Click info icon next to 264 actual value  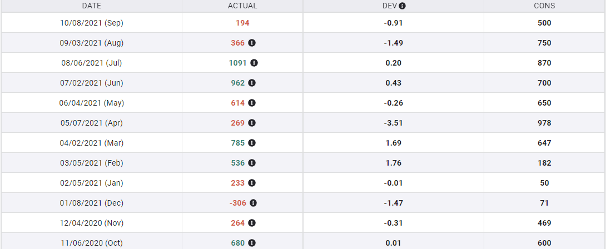point(252,223)
